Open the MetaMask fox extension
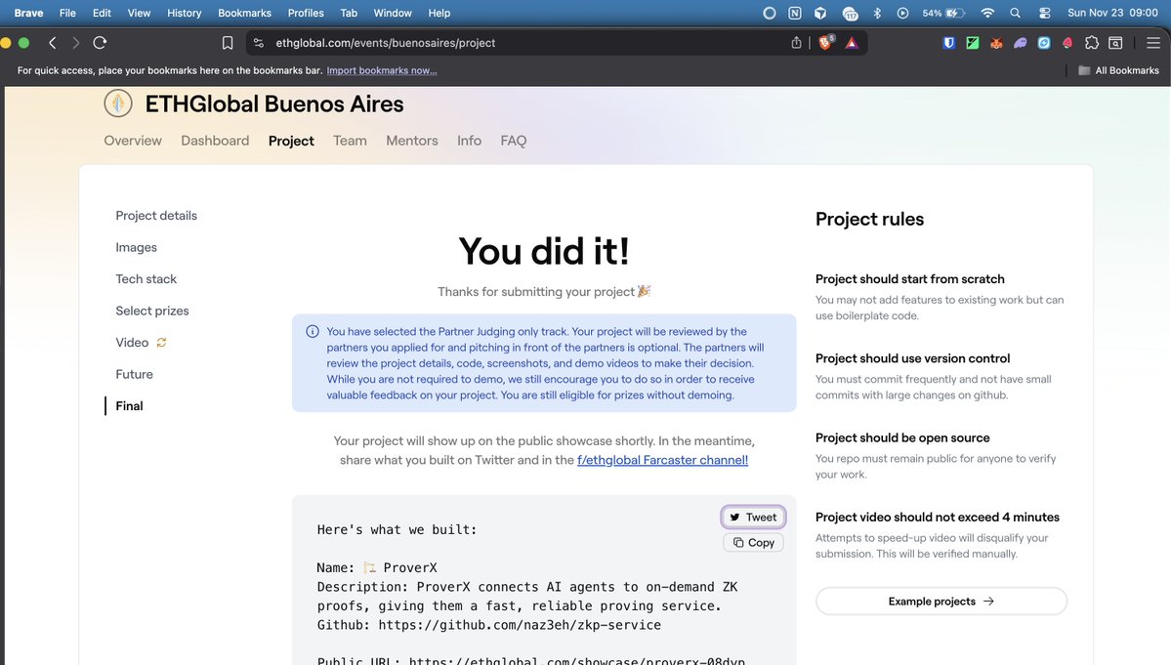1171x665 pixels. pos(995,43)
